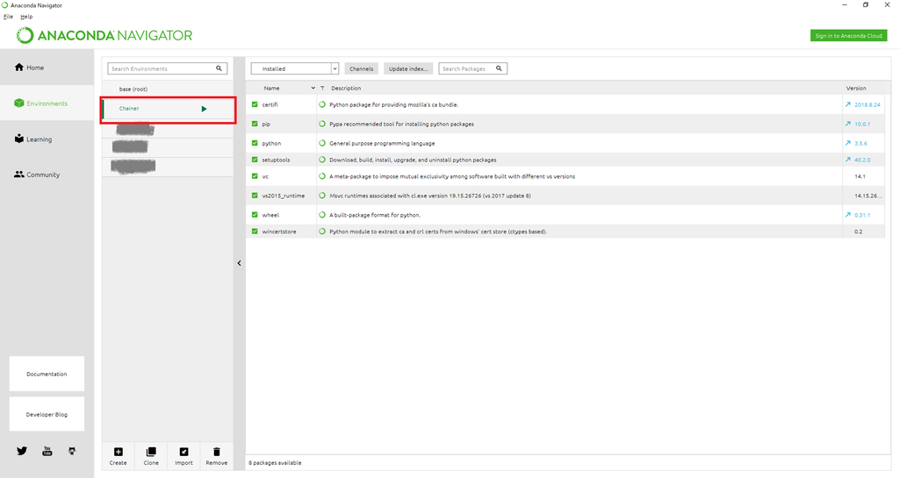899x478 pixels.
Task: Toggle the wheel package checkbox
Action: (x=255, y=215)
